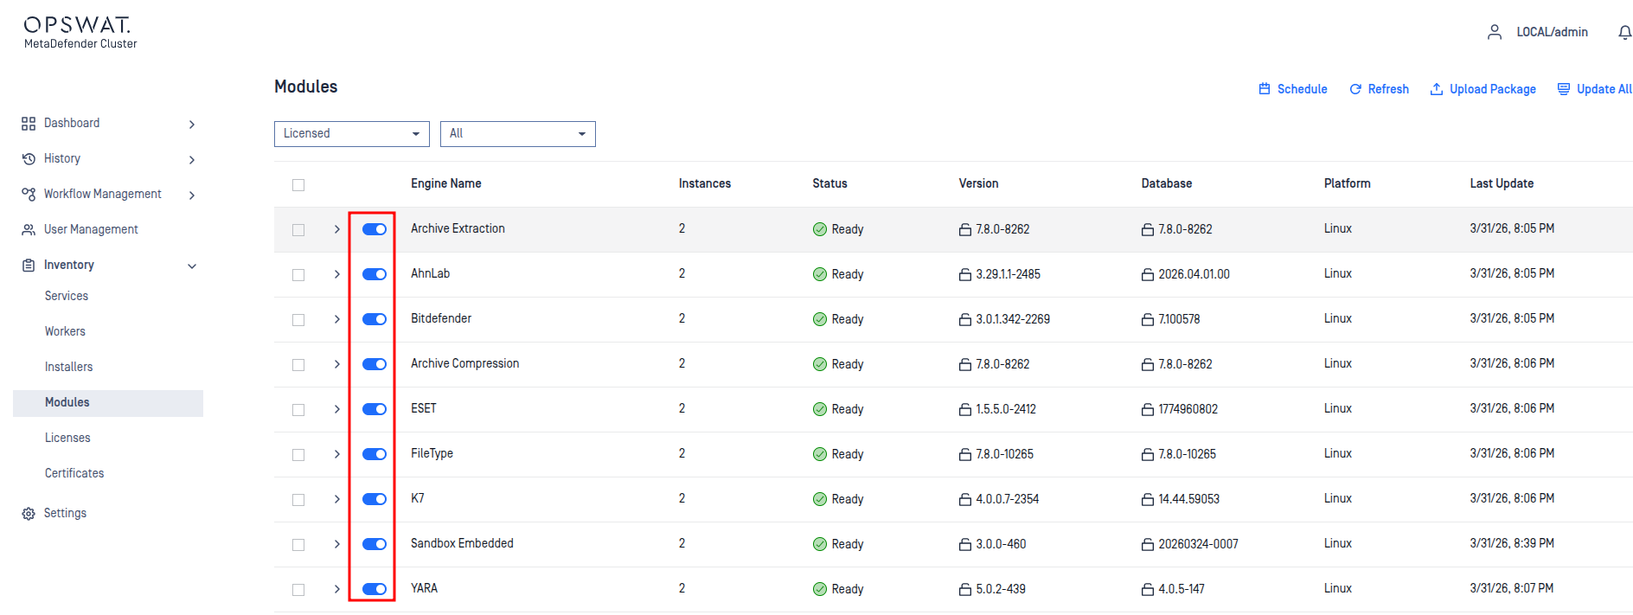Disable the Bitdefender engine toggle
Screen dimensions: 1633x615
[x=374, y=319]
